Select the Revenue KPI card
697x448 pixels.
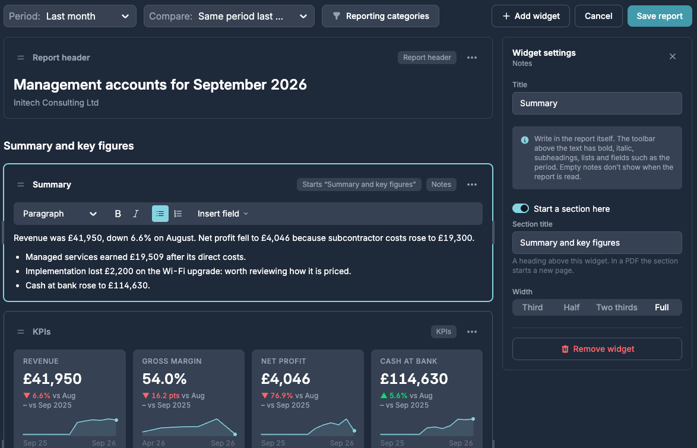click(x=70, y=399)
